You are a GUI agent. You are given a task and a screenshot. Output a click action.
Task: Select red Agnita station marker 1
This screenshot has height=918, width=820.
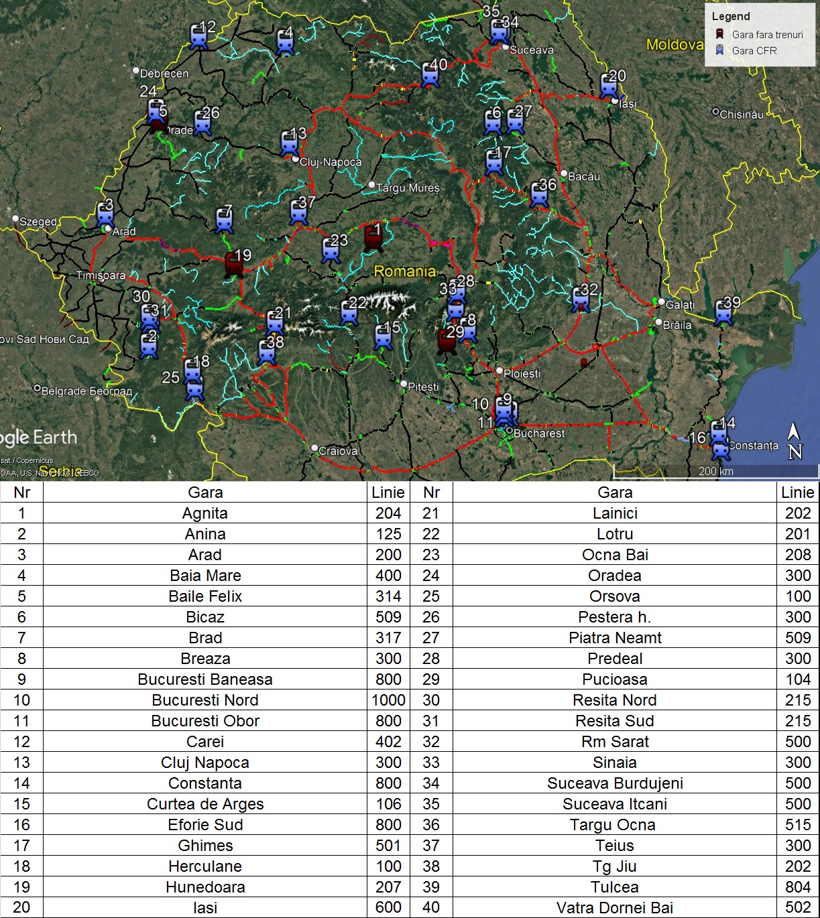coord(373,238)
